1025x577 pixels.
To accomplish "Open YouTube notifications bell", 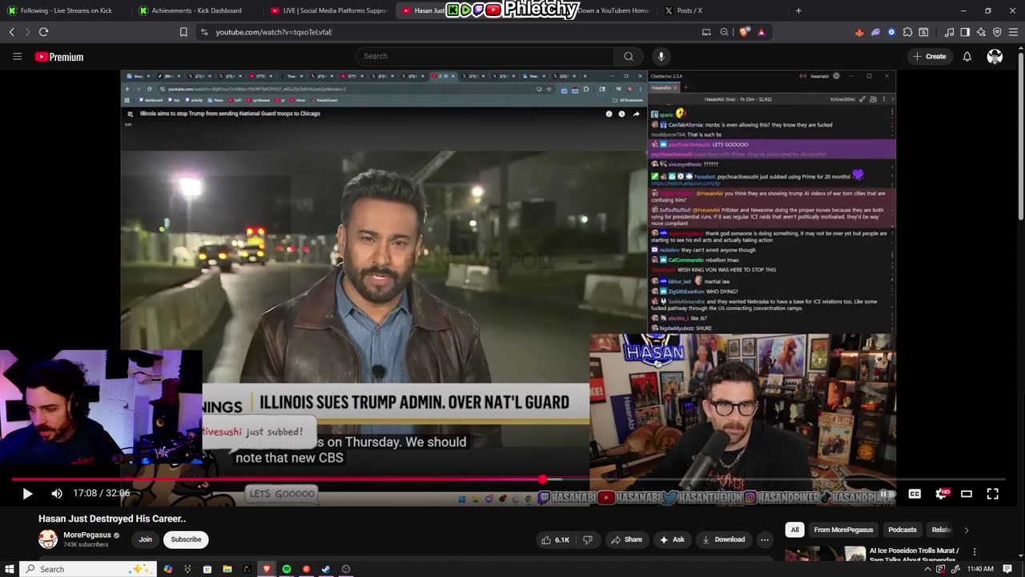I will click(967, 56).
